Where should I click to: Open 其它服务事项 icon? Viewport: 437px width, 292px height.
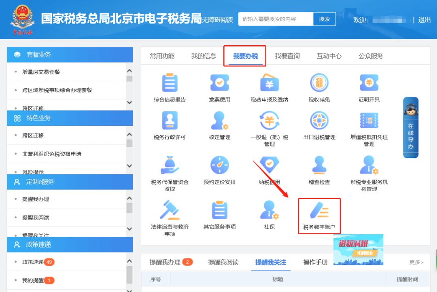220,210
